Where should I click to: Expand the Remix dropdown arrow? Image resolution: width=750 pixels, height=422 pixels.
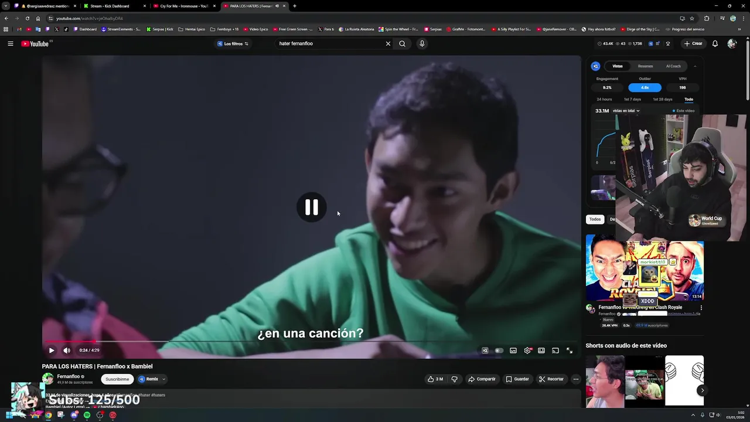point(163,379)
